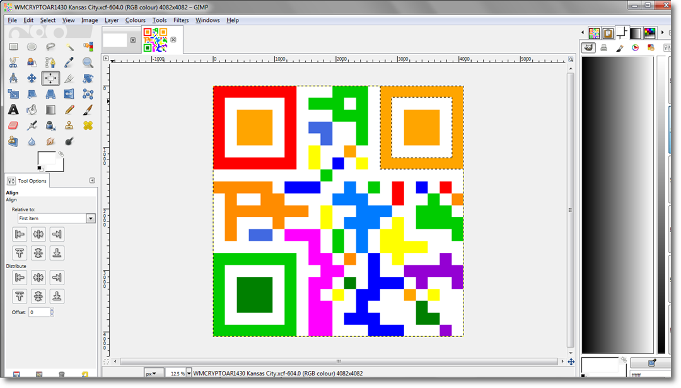Click the toolbox foreground colour swatch
681x388 pixels.
pos(45,158)
